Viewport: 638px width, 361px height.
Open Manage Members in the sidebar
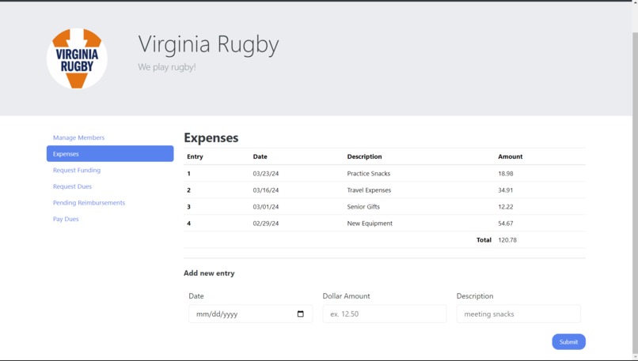click(78, 137)
